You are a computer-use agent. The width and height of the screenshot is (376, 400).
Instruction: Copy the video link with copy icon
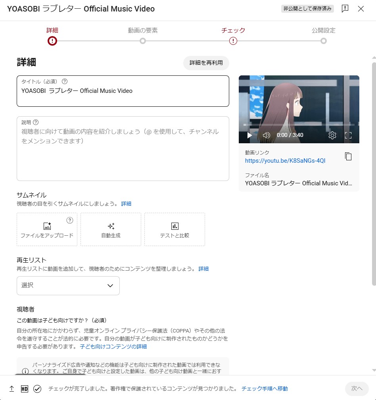(x=348, y=156)
